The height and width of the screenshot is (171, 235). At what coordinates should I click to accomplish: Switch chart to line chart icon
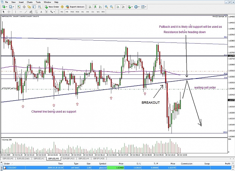point(100,7)
